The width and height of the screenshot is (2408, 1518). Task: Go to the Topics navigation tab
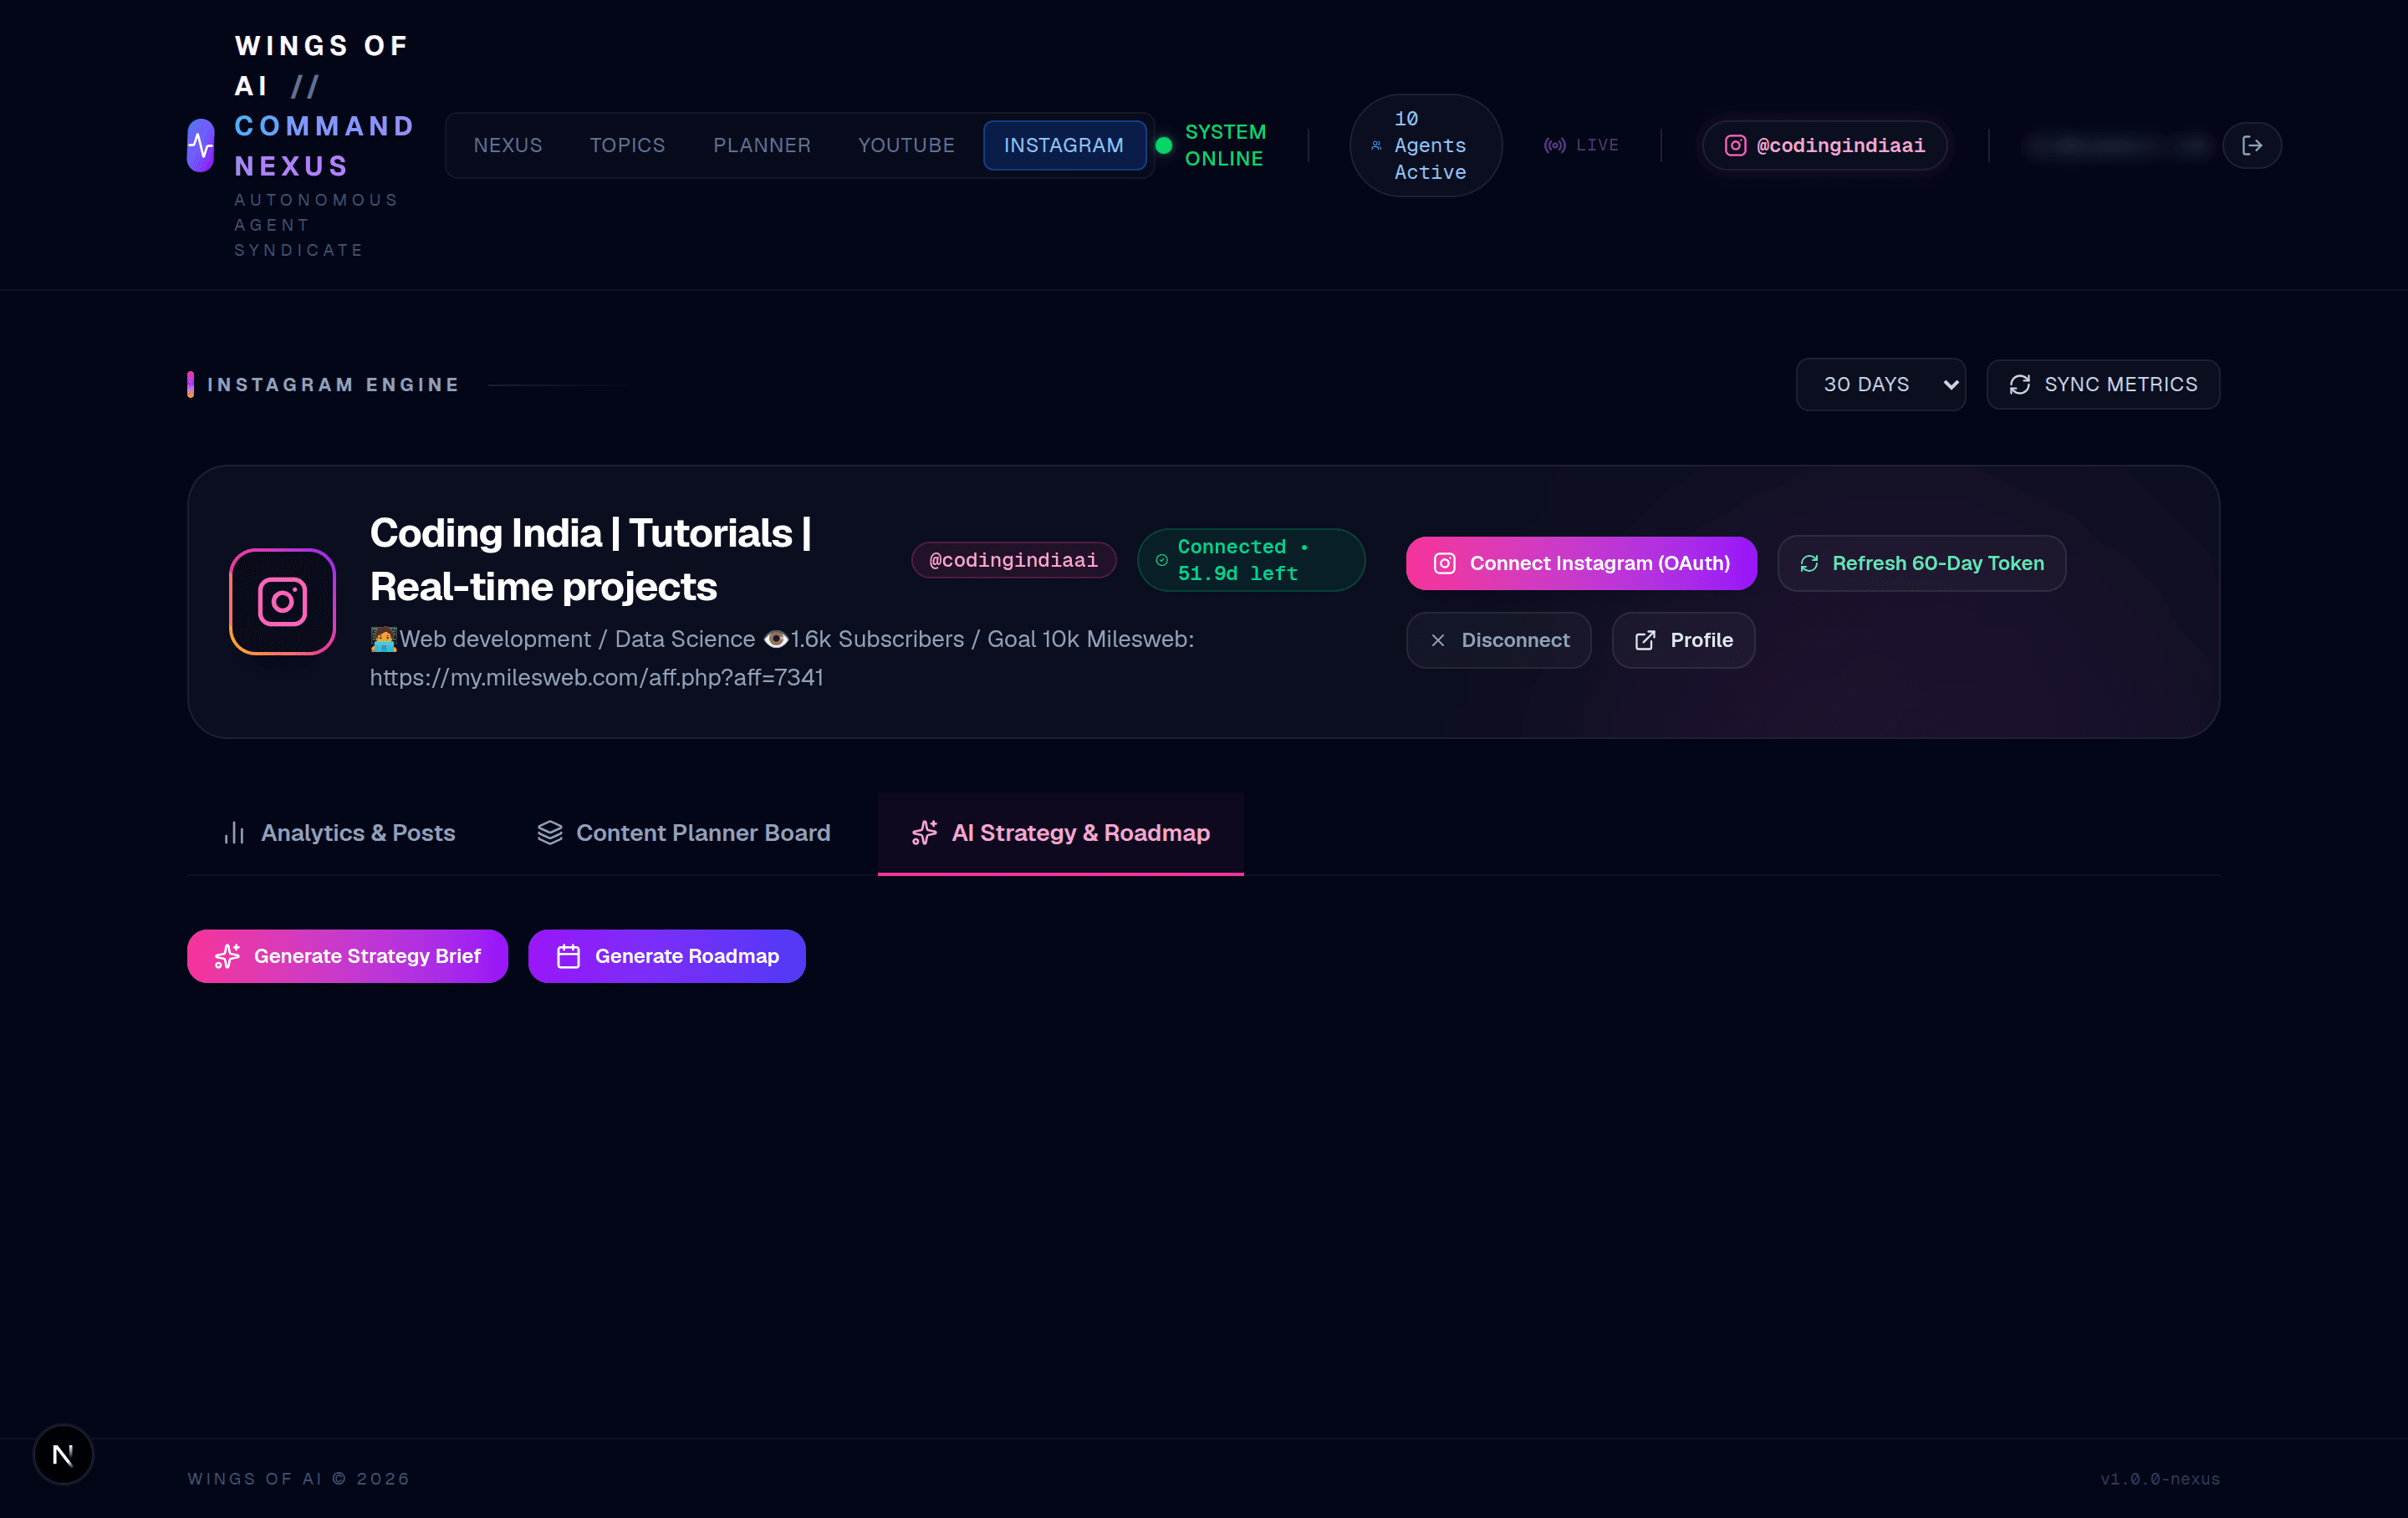[627, 146]
